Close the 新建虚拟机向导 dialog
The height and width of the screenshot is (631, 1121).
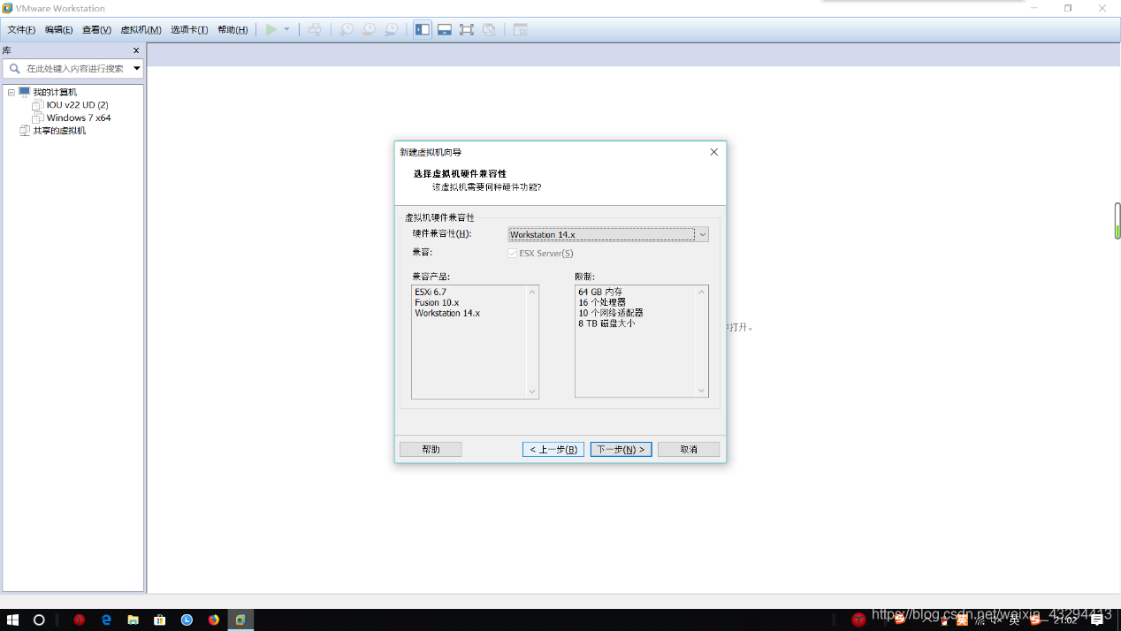point(714,152)
